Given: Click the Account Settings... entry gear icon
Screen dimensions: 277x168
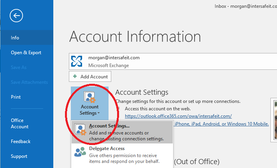Looking at the screenshot, I should click(x=81, y=129).
